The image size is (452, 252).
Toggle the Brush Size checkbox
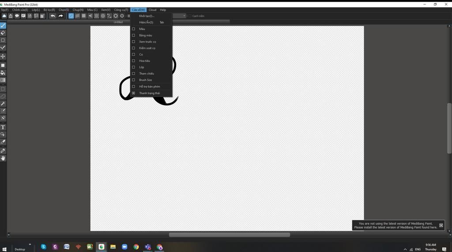pos(133,79)
